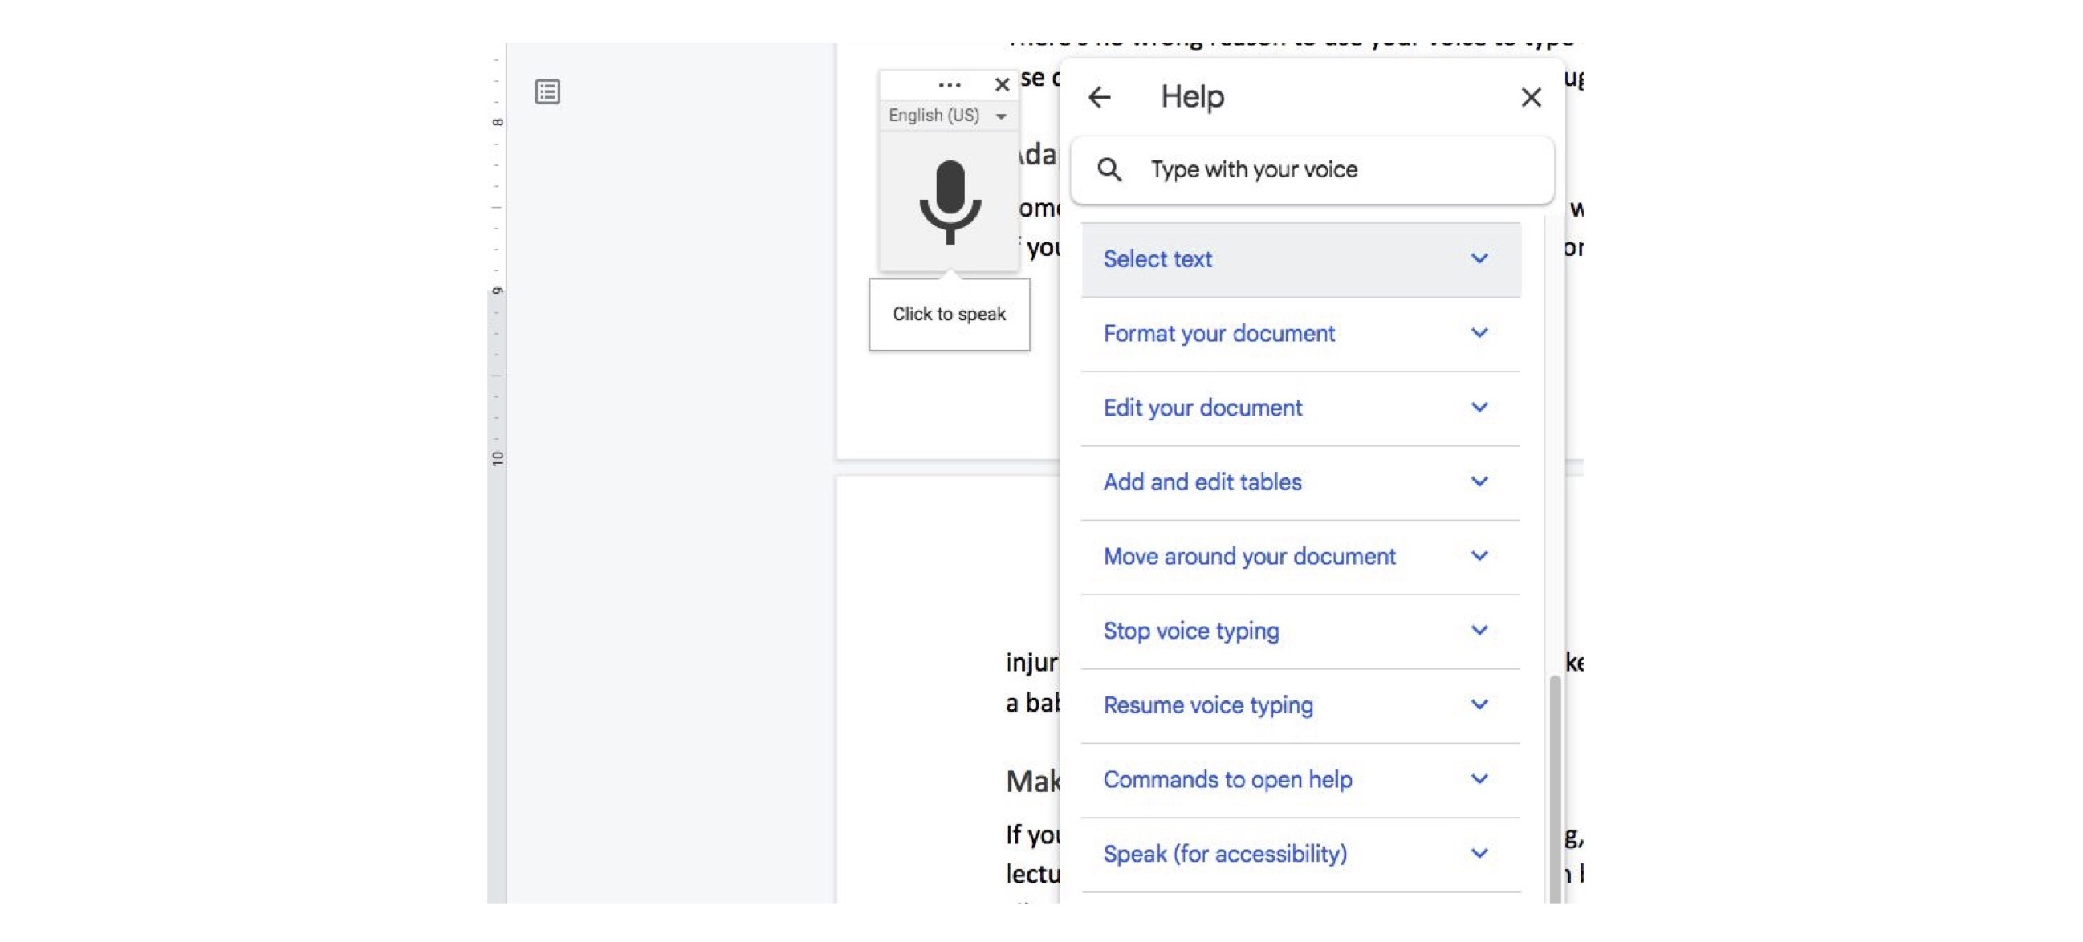Viewport: 2083px width, 942px height.
Task: Click the Move around your document option
Action: pos(1300,557)
